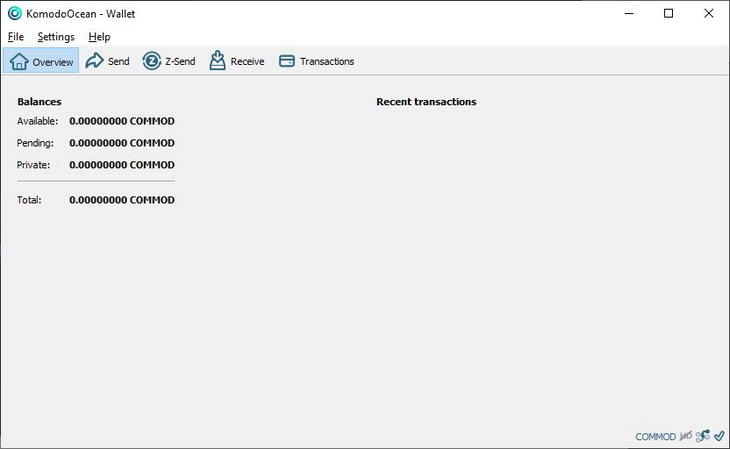
Task: Open the Overview home tab
Action: pyautogui.click(x=41, y=61)
